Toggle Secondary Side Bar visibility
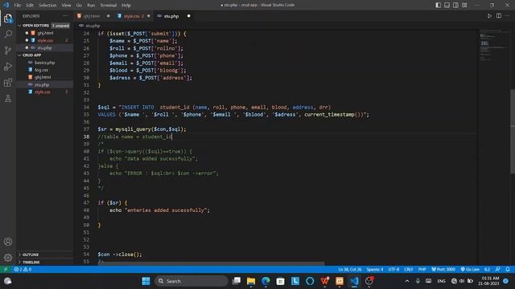This screenshot has height=289, width=515. pyautogui.click(x=455, y=5)
